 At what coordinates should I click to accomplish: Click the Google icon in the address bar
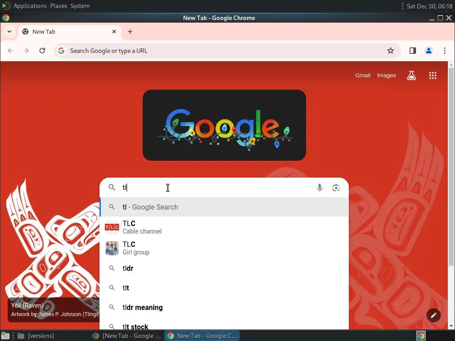pos(61,51)
